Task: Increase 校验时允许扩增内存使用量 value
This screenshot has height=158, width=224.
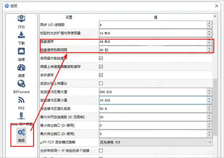Action: [x=209, y=31]
